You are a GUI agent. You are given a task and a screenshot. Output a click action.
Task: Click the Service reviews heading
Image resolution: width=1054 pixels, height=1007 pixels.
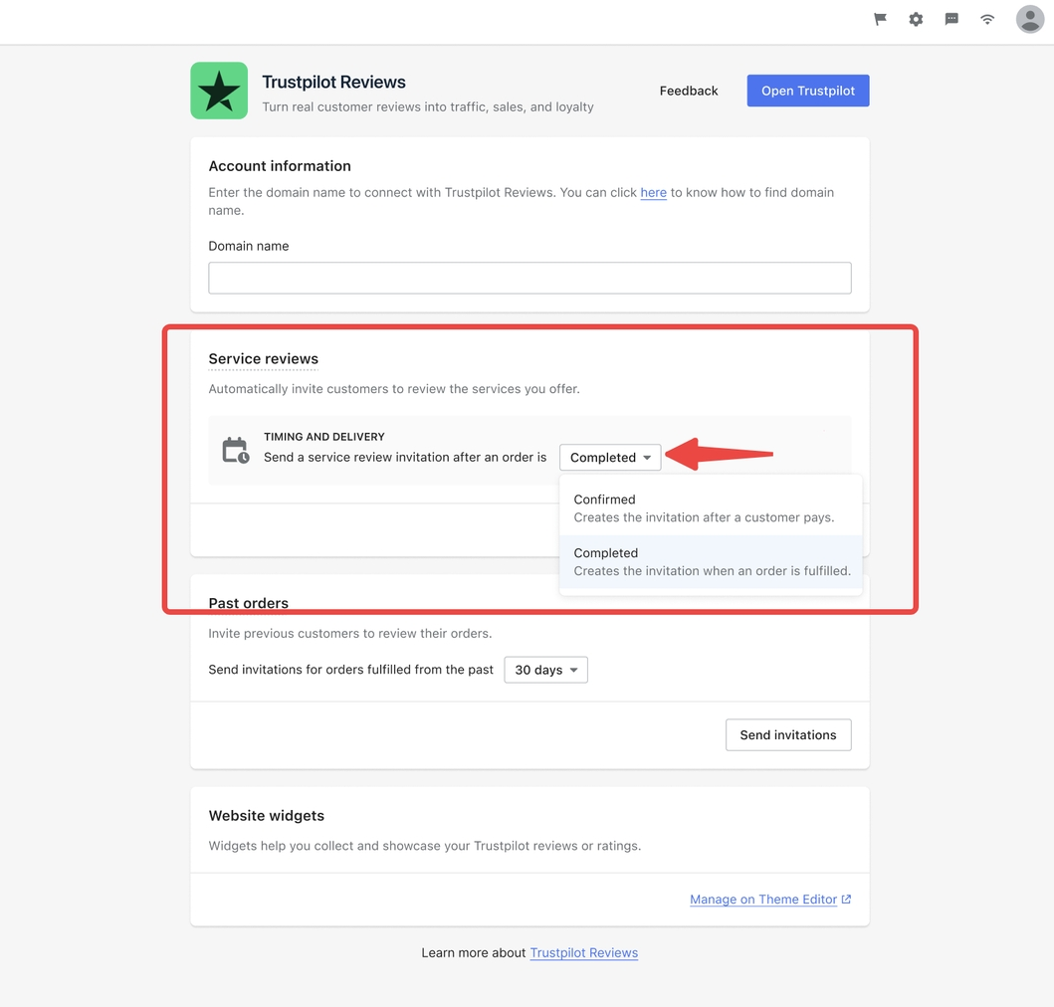pyautogui.click(x=264, y=359)
